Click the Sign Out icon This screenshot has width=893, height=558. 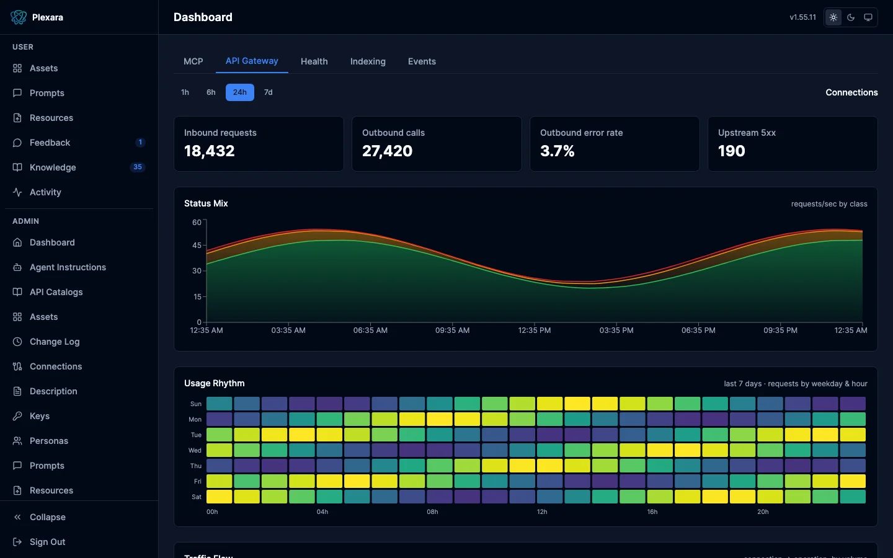pyautogui.click(x=17, y=542)
